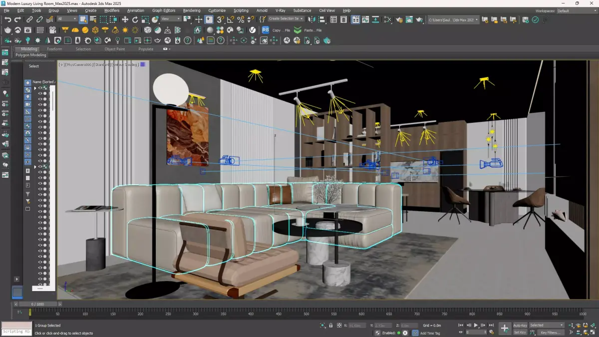Toggle the Scene Explorer icon
Image resolution: width=599 pixels, height=337 pixels.
333,19
